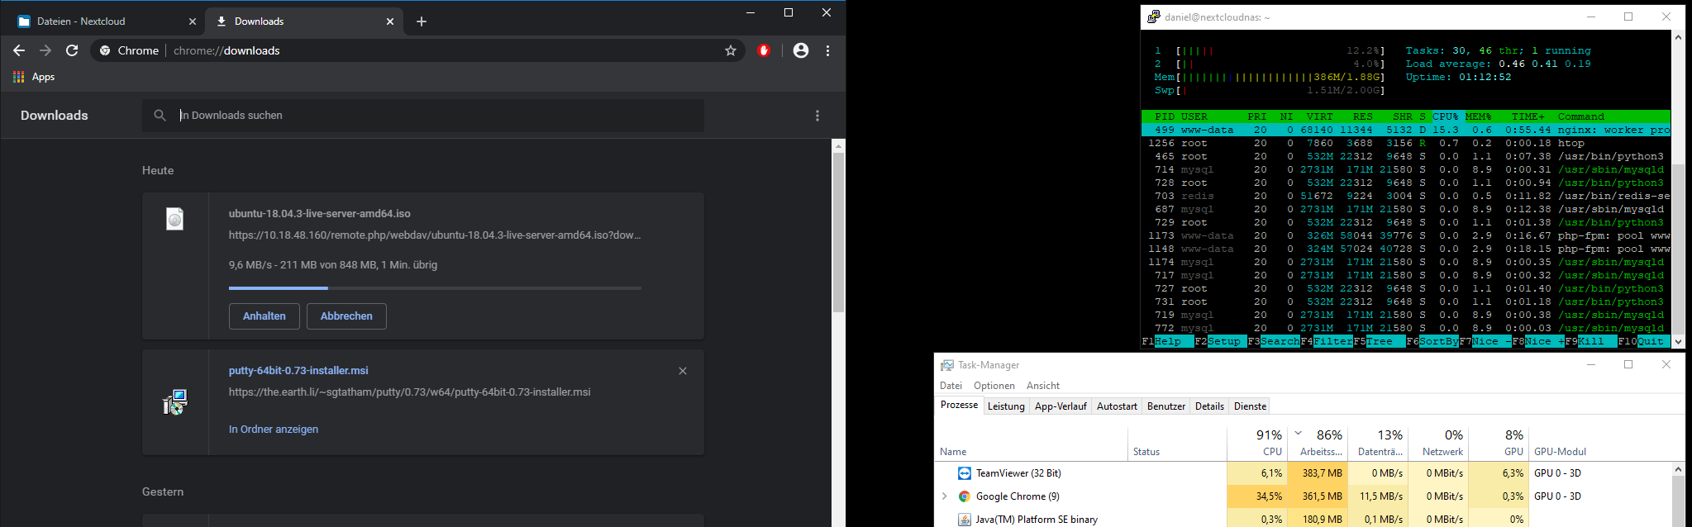Sort by the Name column header

tap(1032, 443)
